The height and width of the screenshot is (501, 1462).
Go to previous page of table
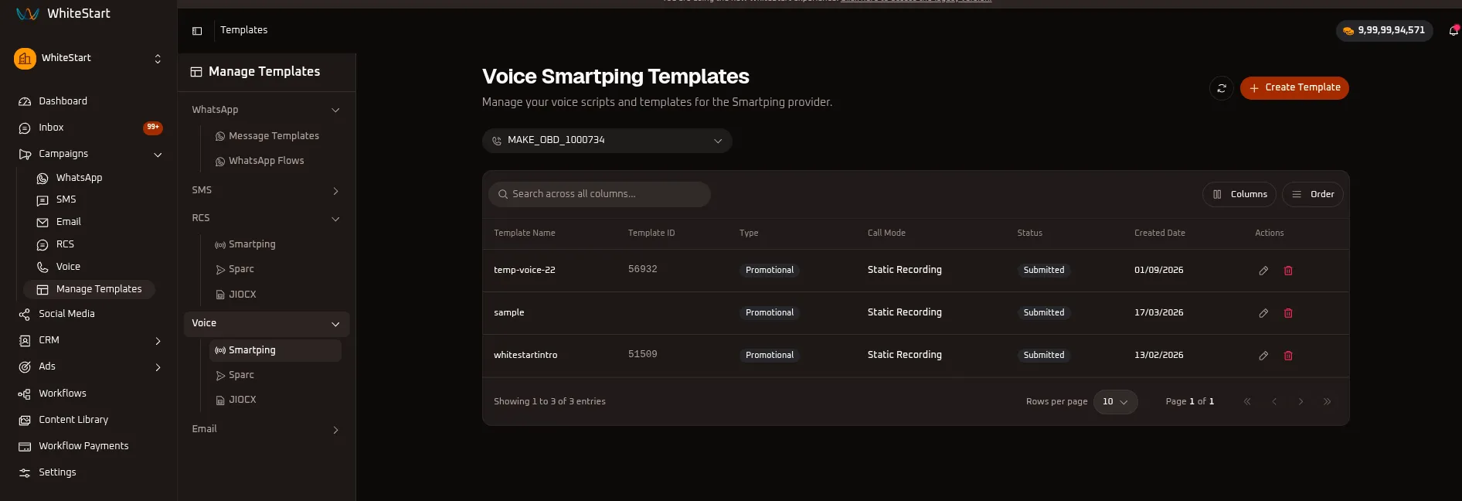tap(1274, 401)
